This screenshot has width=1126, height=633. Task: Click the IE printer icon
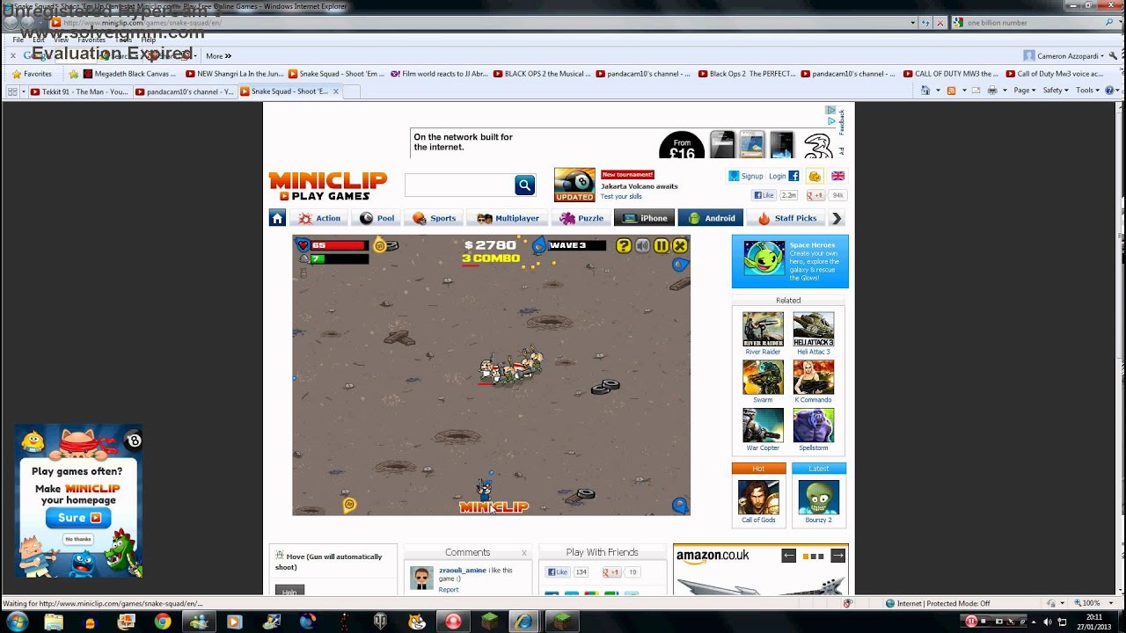[991, 91]
